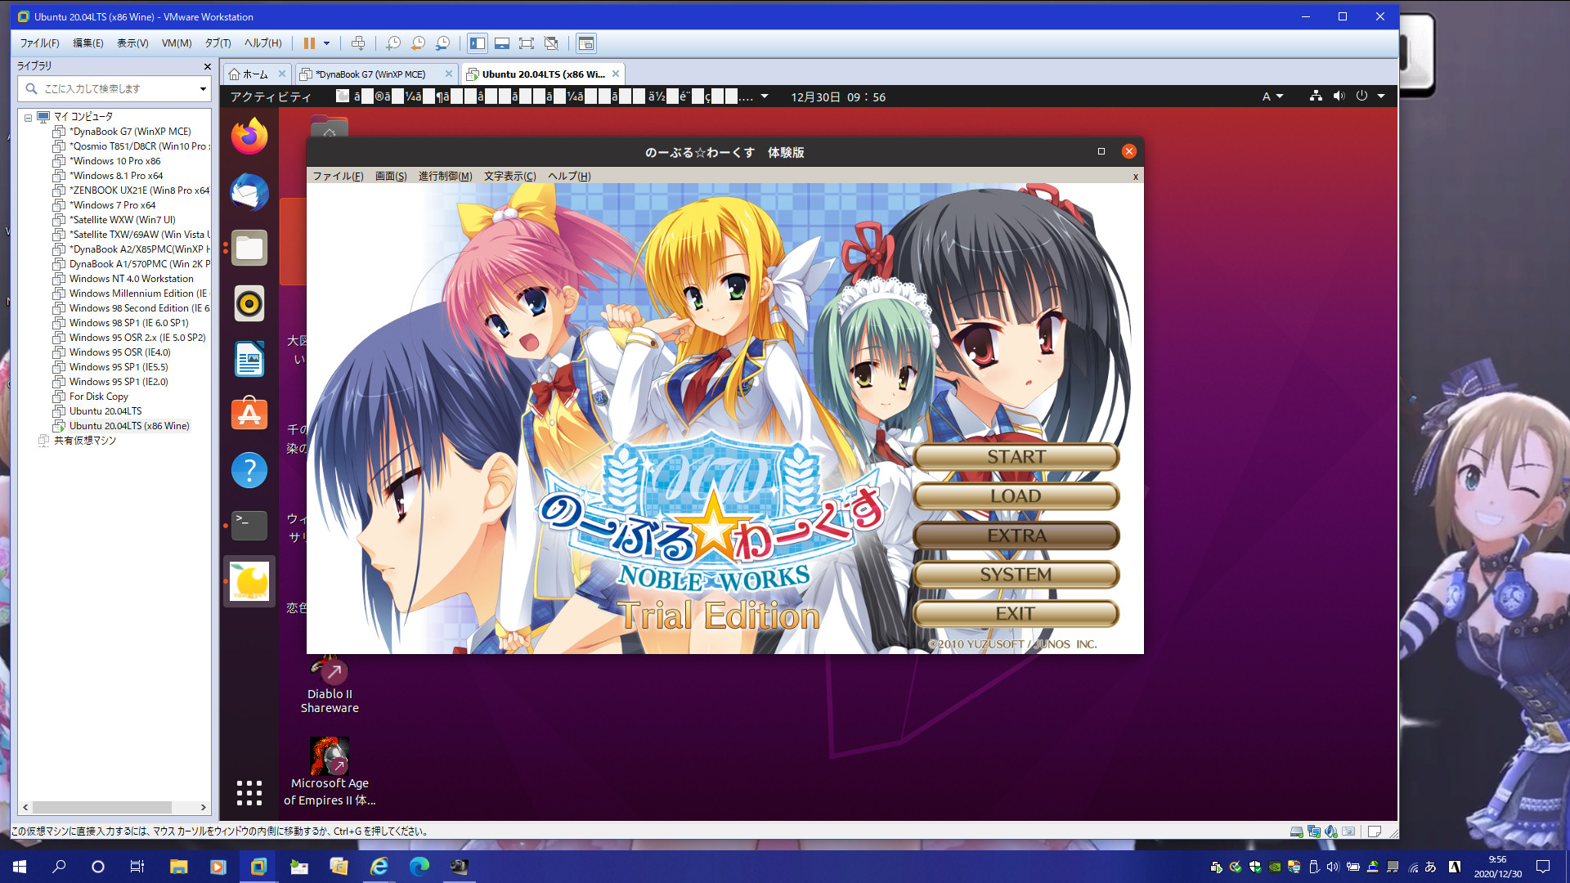The height and width of the screenshot is (883, 1570).
Task: Click LOAD on the game title screen
Action: click(x=1016, y=496)
